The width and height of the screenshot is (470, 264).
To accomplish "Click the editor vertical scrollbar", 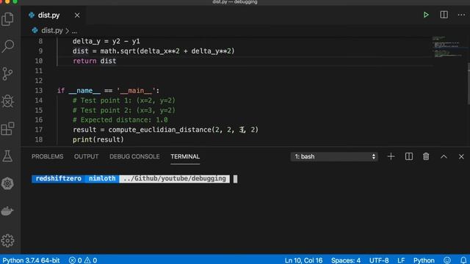I will (469, 84).
